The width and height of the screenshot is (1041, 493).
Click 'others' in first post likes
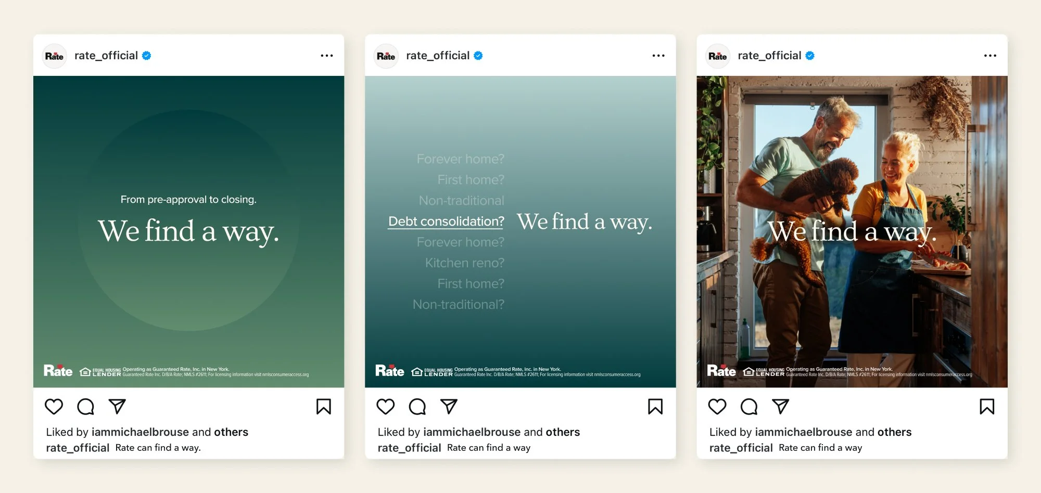(231, 432)
